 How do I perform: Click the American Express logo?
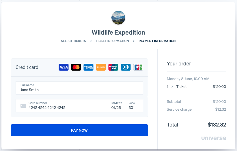pyautogui.click(x=88, y=67)
